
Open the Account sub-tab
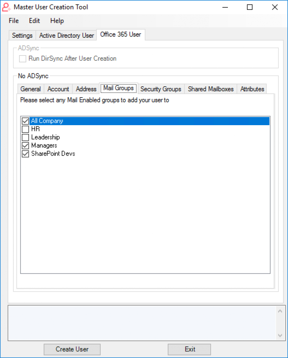tap(58, 89)
